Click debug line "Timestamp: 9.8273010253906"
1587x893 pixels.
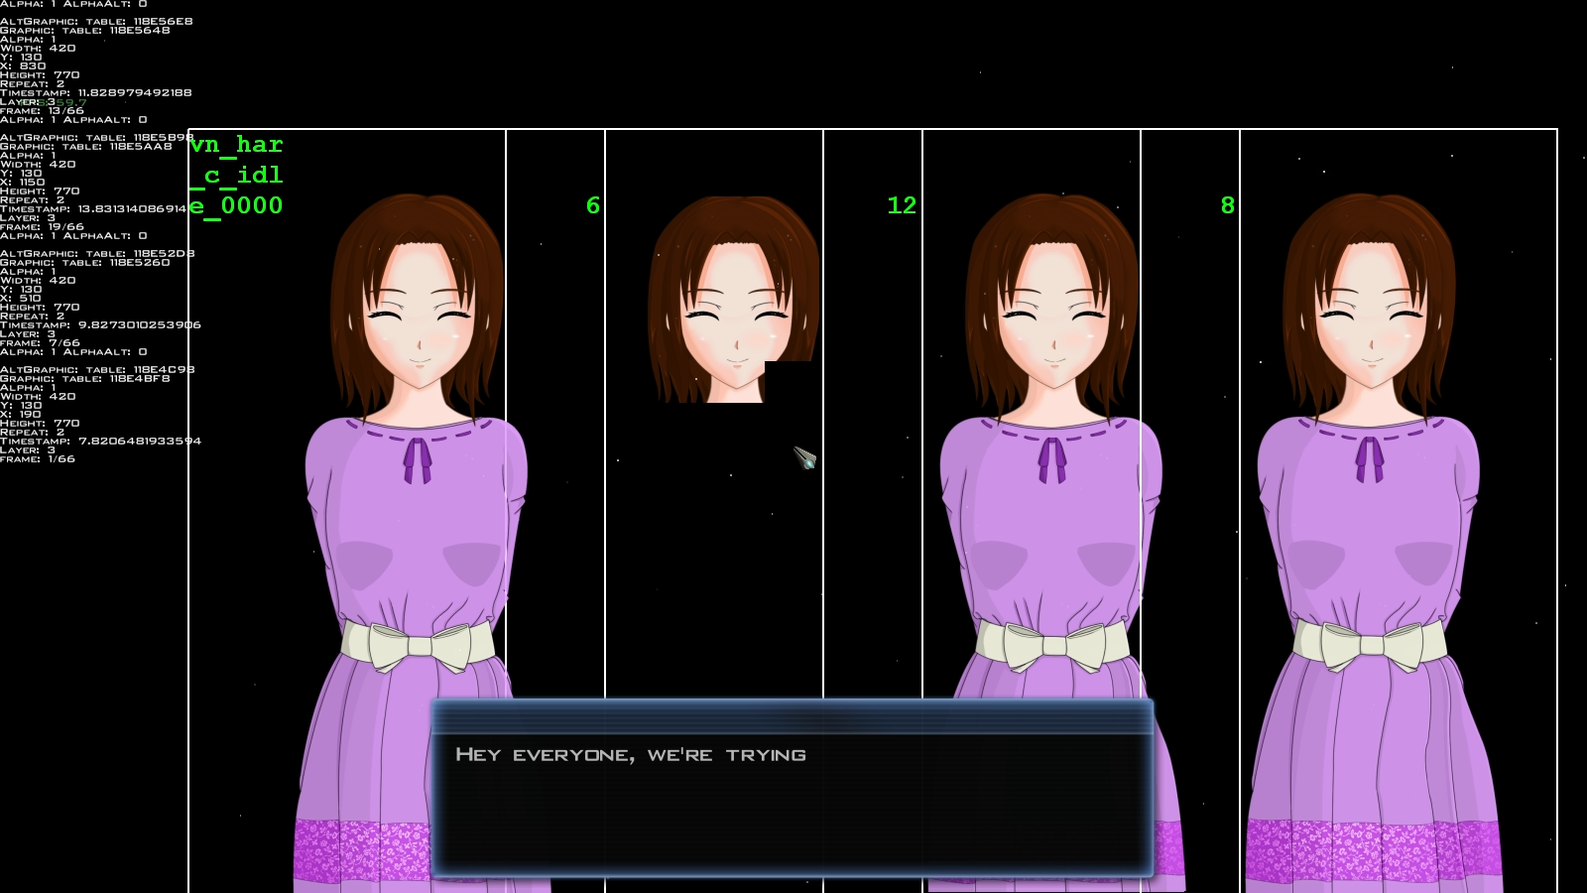coord(100,325)
